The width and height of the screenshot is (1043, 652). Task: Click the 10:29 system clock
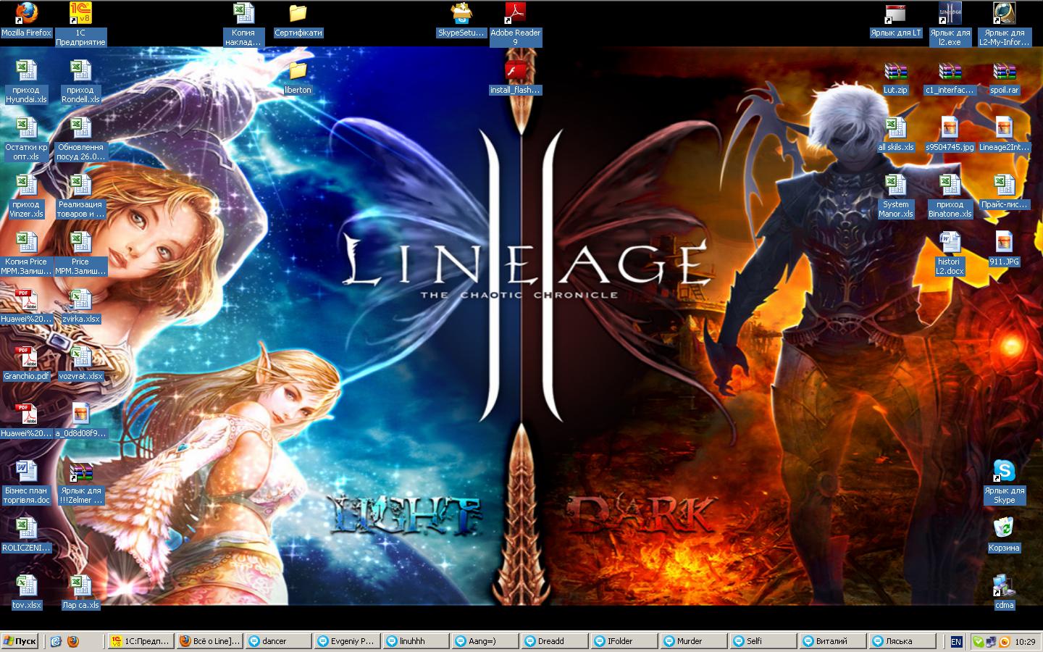point(1025,642)
